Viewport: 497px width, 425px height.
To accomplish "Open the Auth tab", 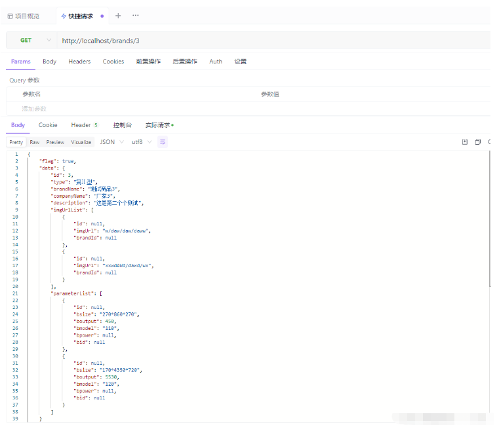I will 216,62.
